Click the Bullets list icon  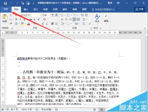(62, 15)
